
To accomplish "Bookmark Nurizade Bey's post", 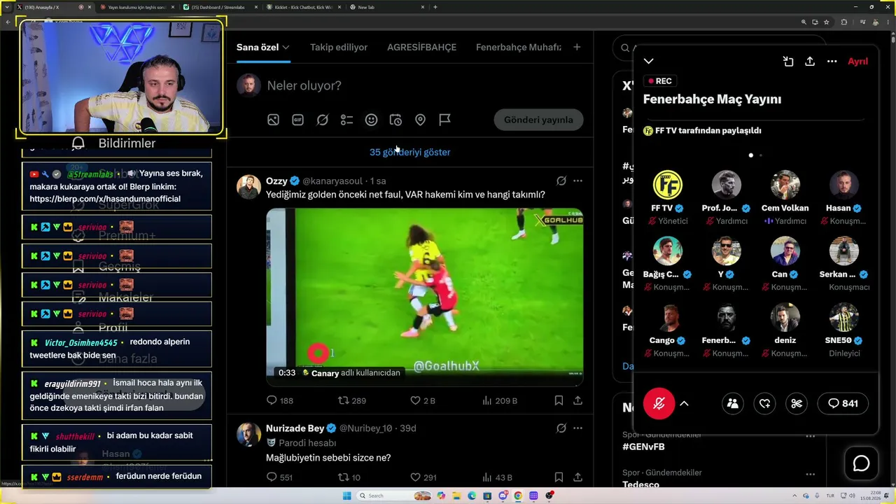I will coord(559,477).
